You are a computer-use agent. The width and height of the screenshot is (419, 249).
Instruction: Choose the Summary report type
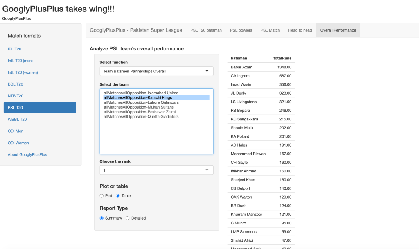point(102,218)
